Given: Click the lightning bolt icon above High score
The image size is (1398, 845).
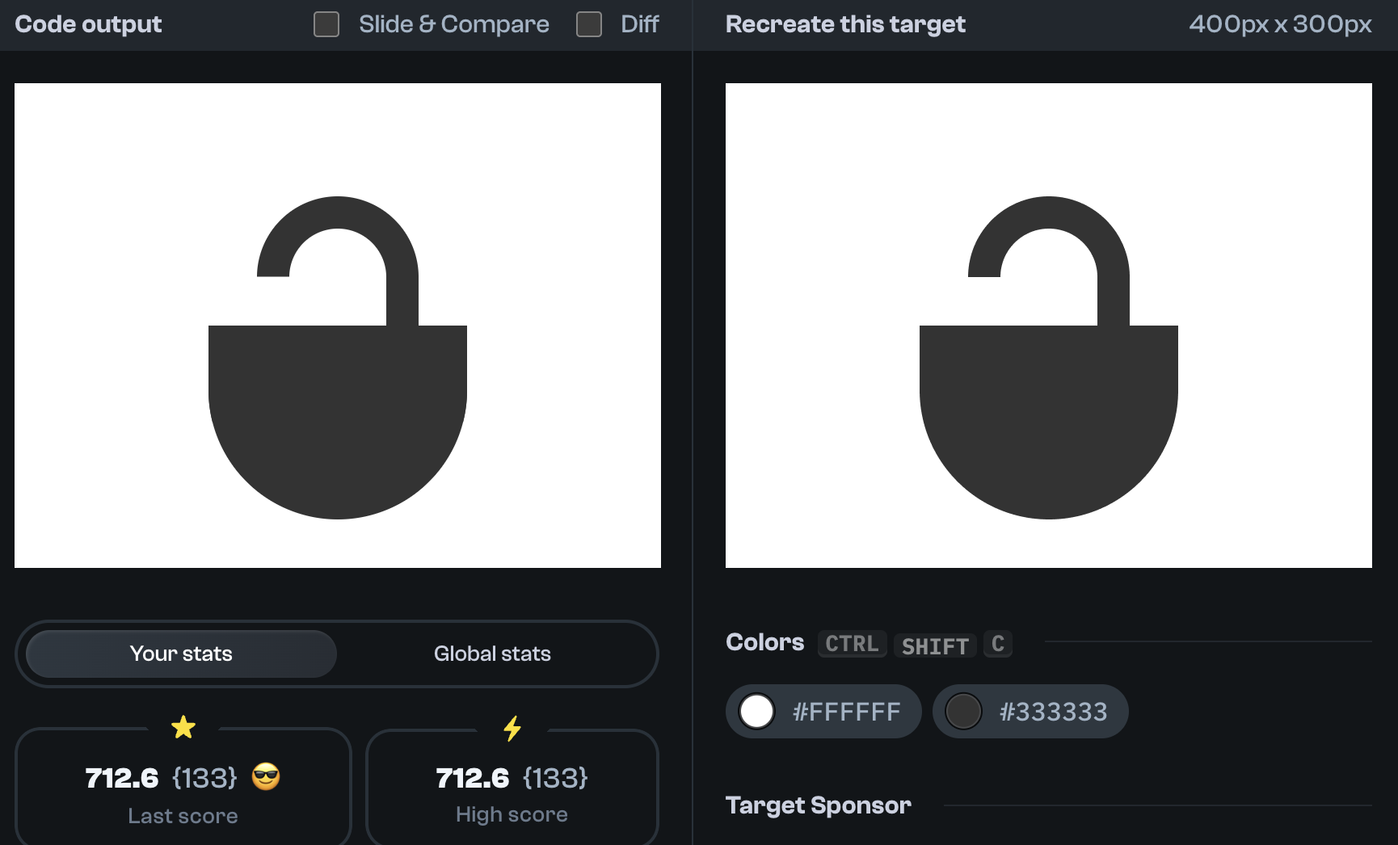Looking at the screenshot, I should pos(512,728).
